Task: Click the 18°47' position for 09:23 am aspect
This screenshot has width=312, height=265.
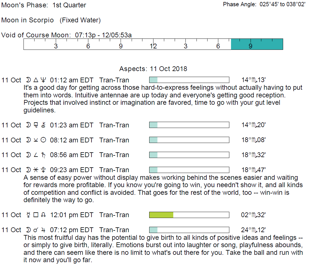Action: pos(253,170)
